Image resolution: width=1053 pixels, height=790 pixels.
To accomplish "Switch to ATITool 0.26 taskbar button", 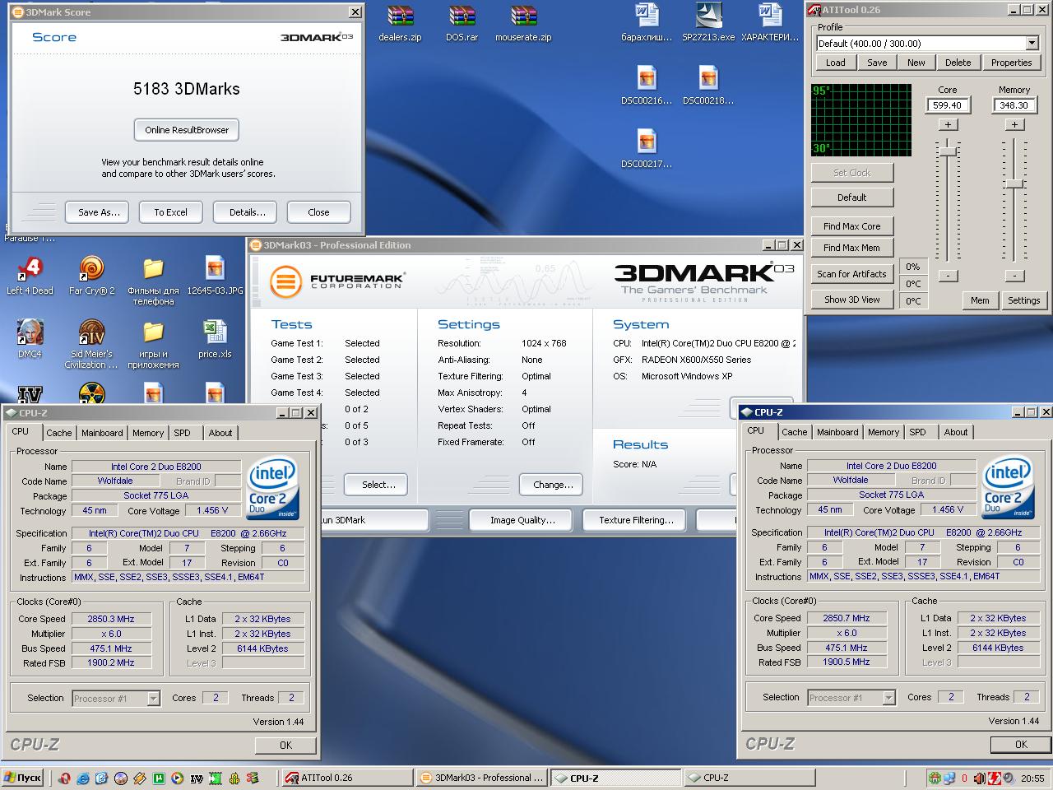I will point(346,778).
